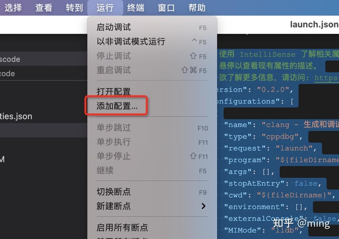Click the "program" line in editor
The height and width of the screenshot is (239, 339).
click(281, 160)
